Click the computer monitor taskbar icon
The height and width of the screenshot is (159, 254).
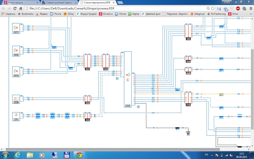54,155
